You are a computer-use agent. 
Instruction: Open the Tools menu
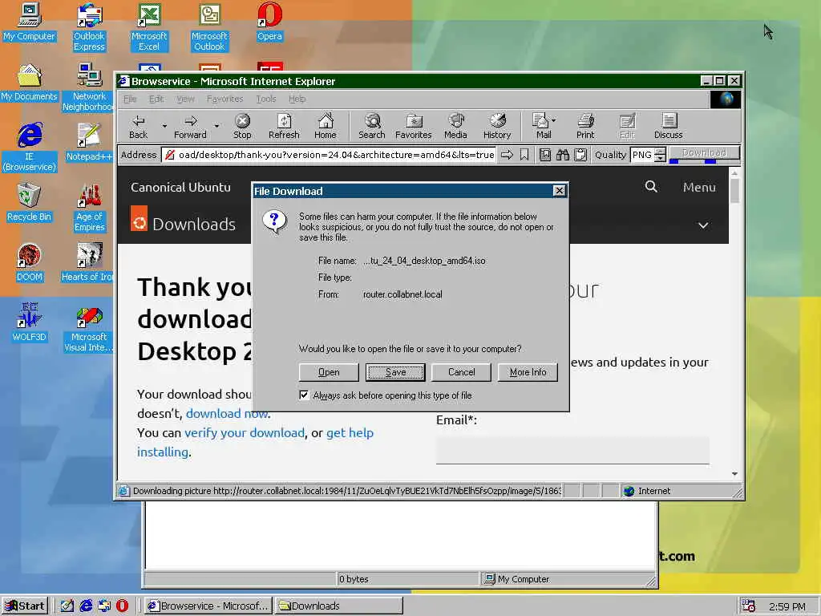point(266,99)
